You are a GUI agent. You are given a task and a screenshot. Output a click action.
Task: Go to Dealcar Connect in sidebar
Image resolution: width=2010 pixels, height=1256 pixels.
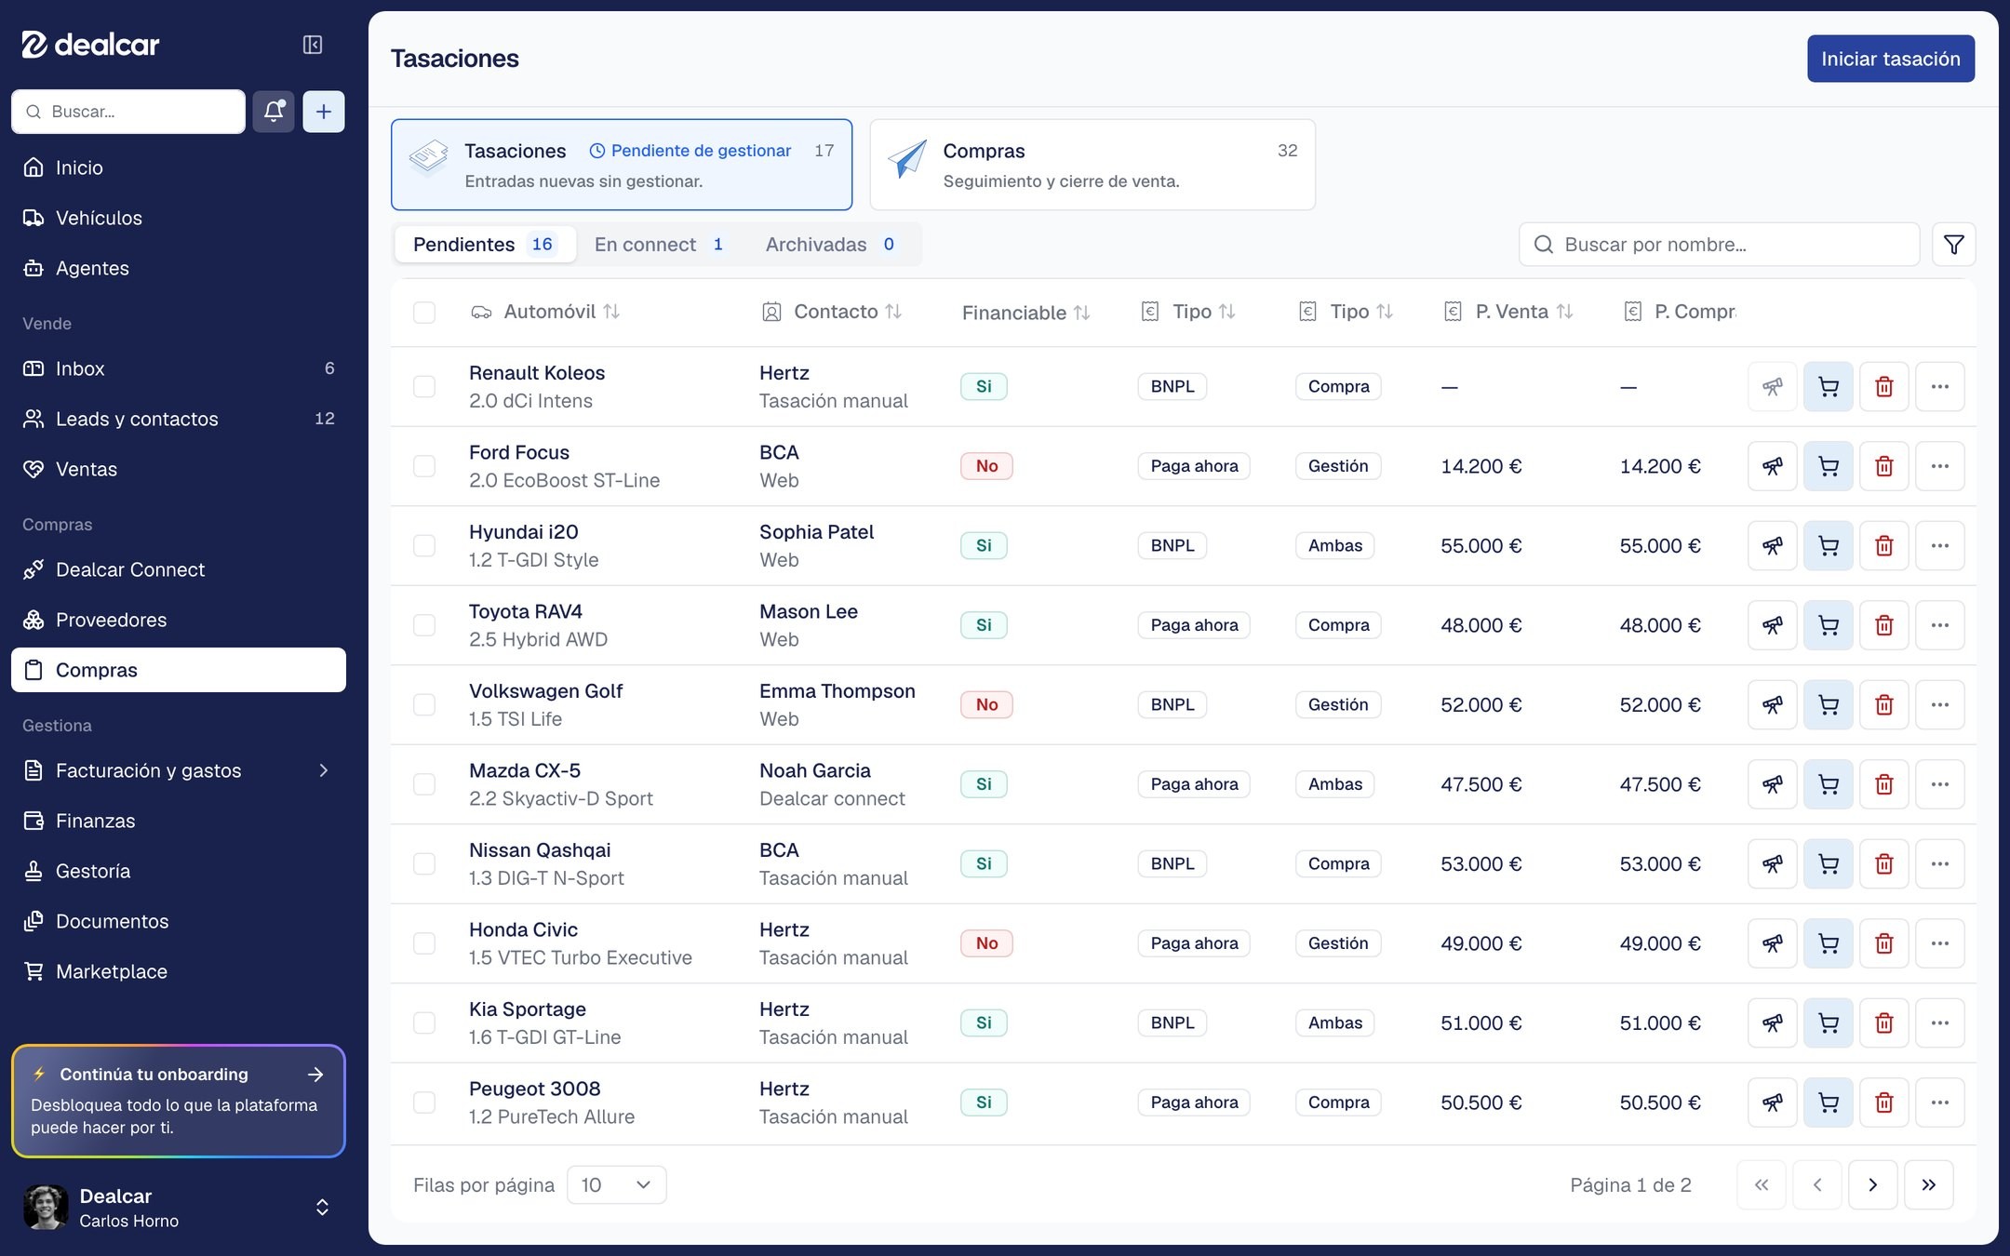pos(179,569)
